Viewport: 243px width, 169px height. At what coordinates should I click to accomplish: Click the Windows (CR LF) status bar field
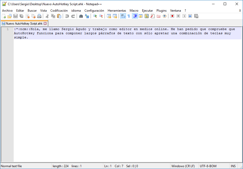point(183,166)
